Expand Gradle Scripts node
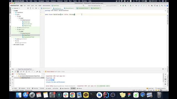Viewport: 177px width, 99px height. 12,45
